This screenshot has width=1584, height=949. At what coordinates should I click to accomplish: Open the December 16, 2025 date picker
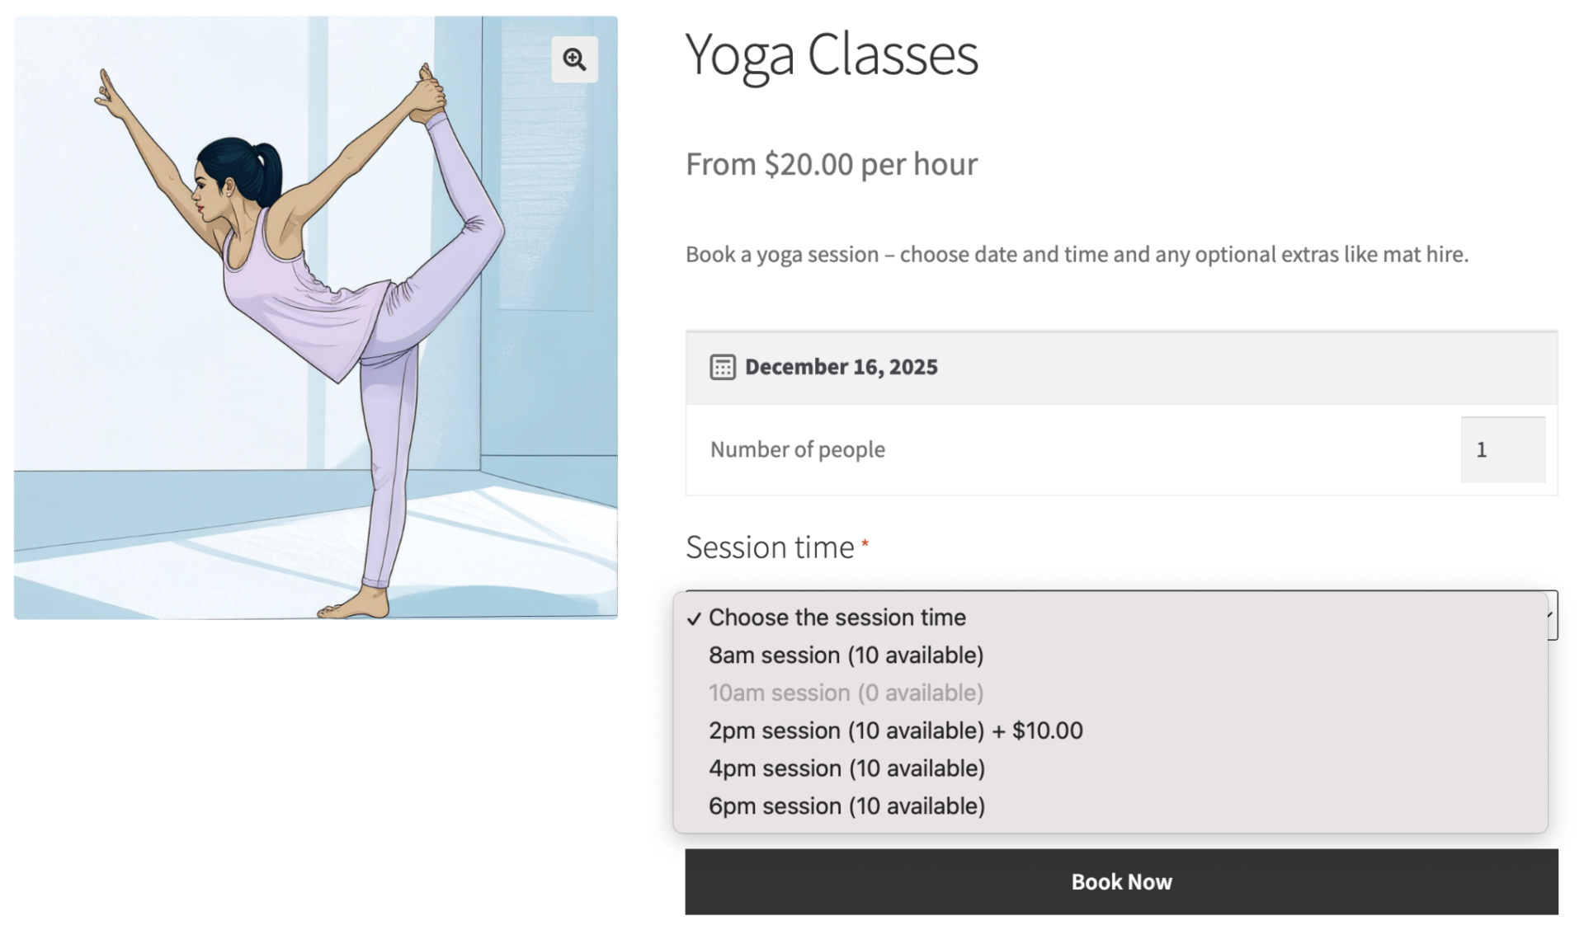tap(841, 367)
